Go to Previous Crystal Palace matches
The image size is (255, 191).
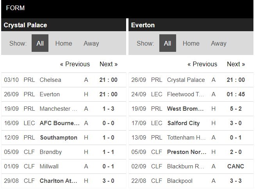click(75, 64)
